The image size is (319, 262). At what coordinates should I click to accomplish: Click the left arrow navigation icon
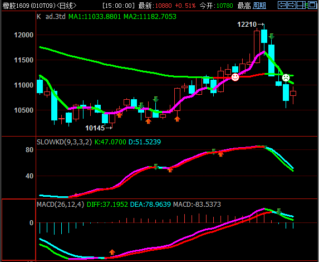click(x=282, y=5)
